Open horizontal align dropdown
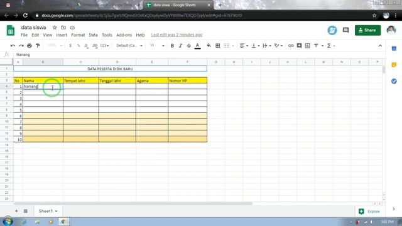 tap(244, 46)
